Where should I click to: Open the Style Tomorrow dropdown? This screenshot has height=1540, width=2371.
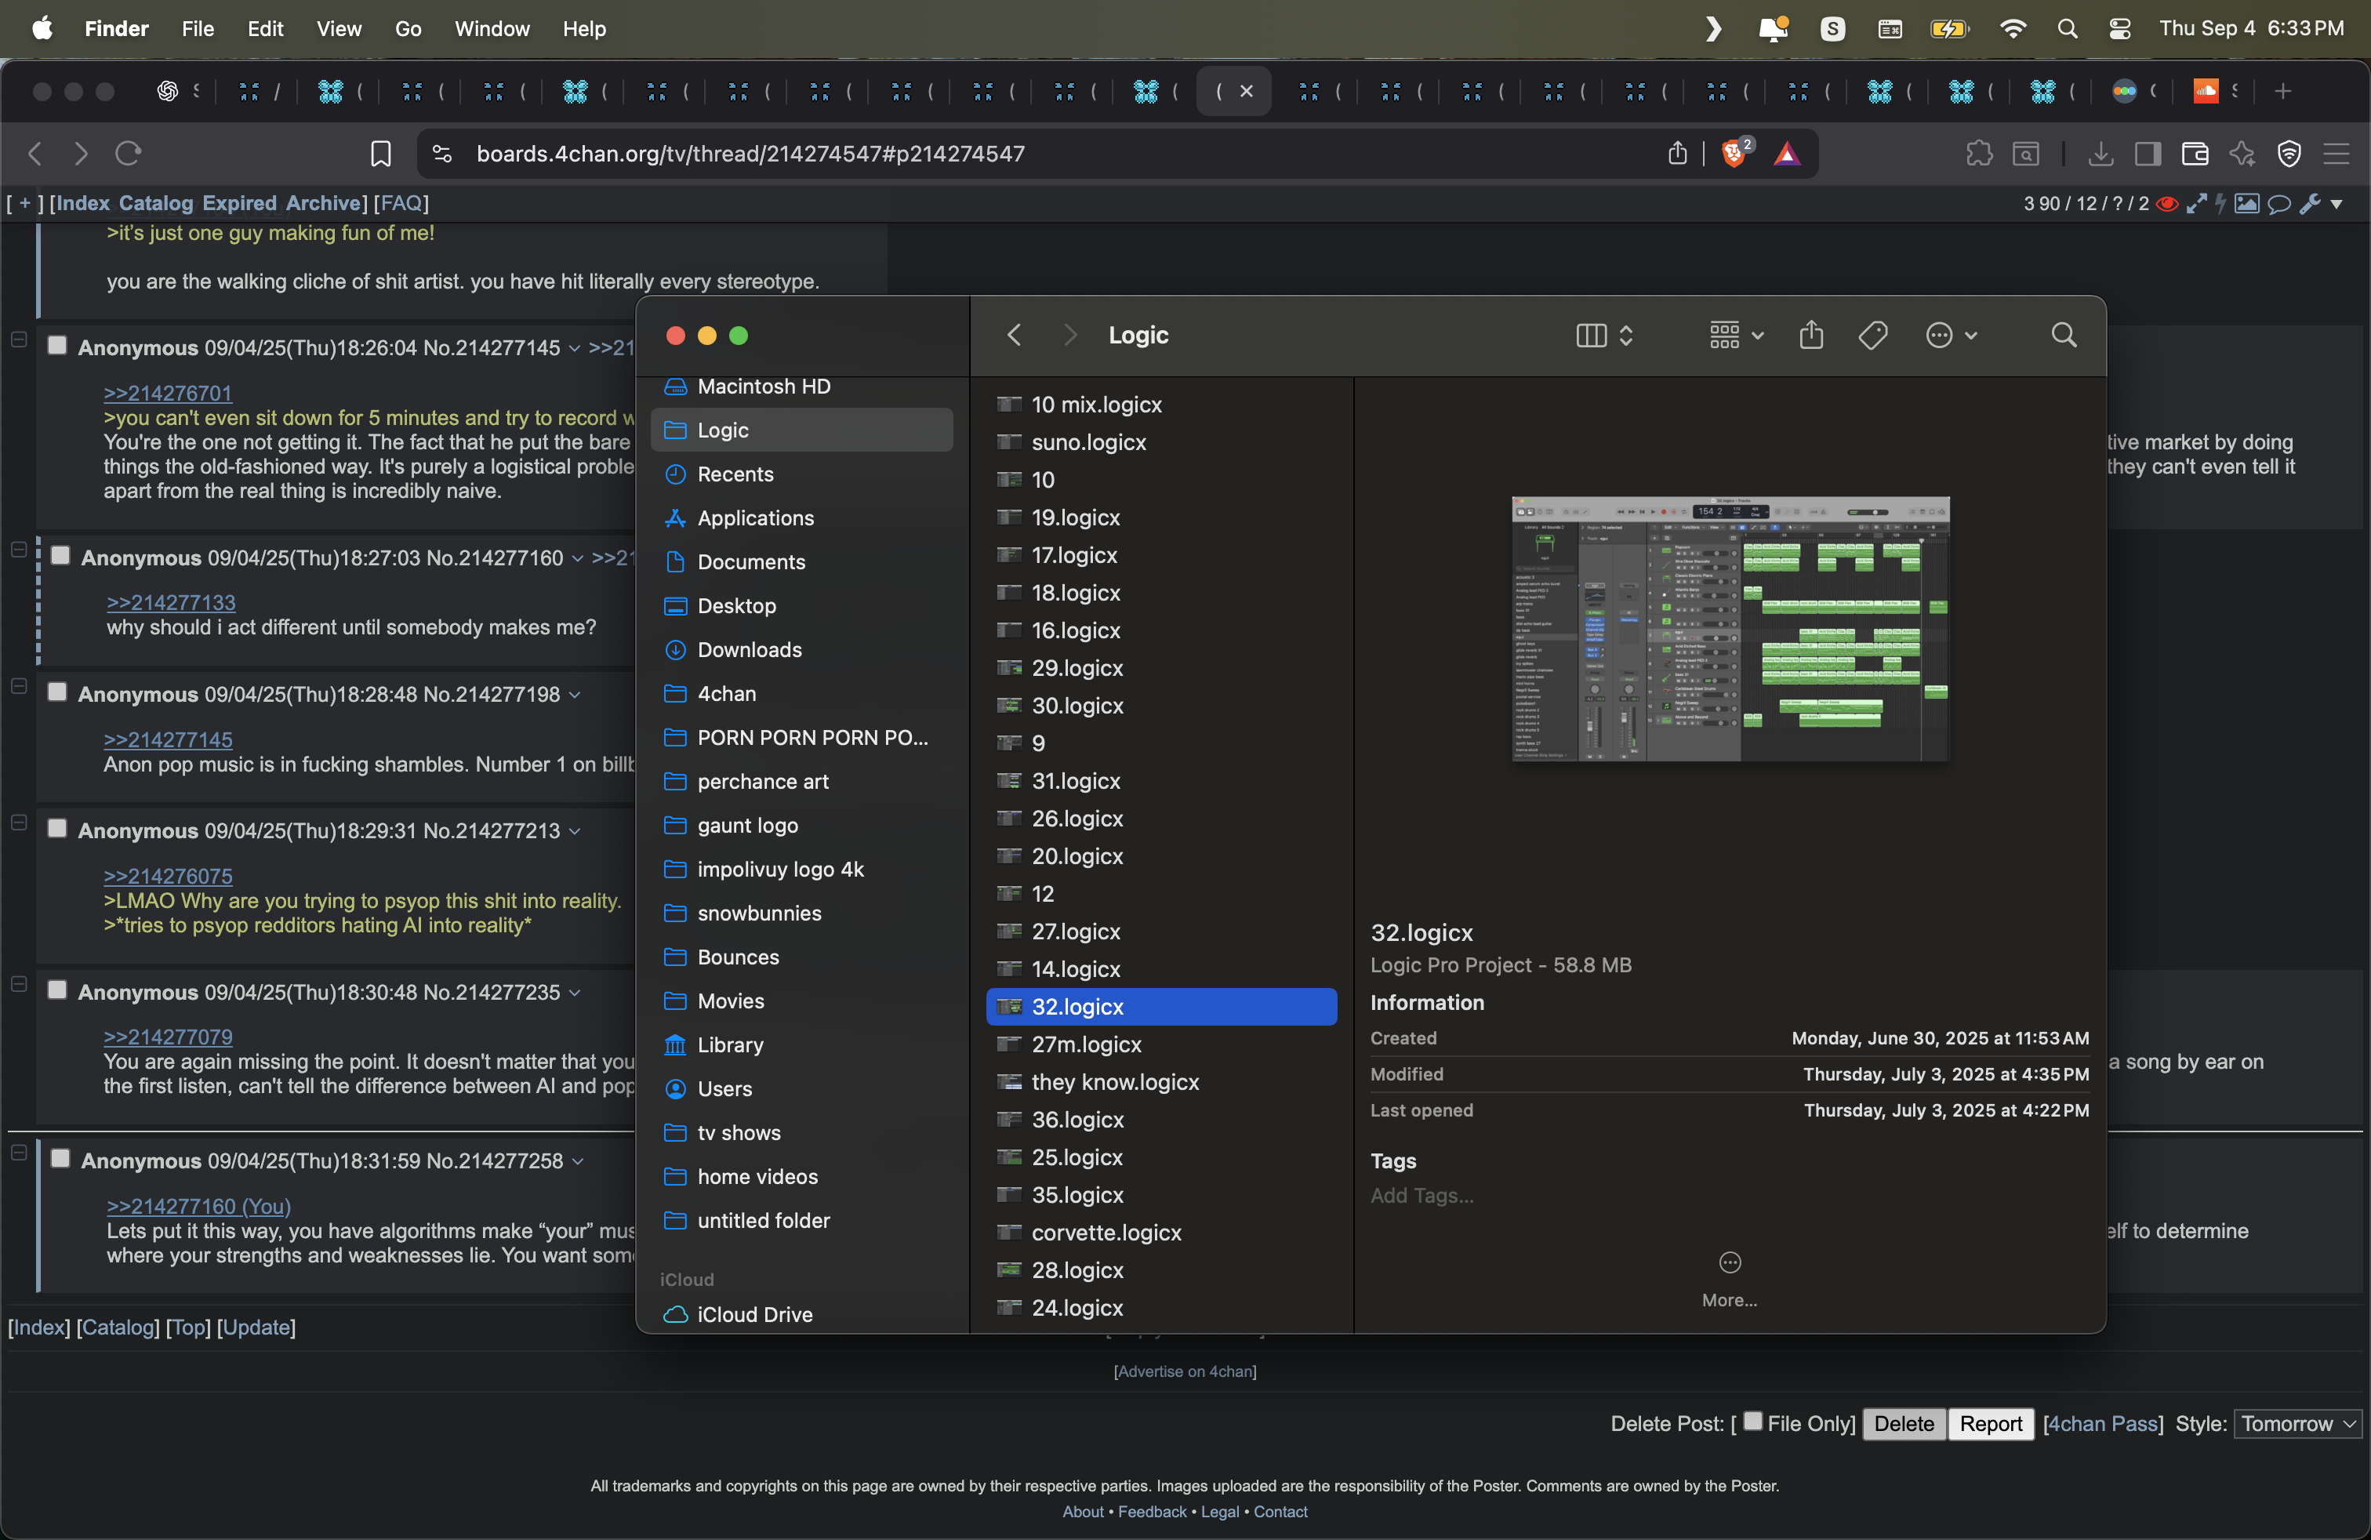(x=2297, y=1423)
